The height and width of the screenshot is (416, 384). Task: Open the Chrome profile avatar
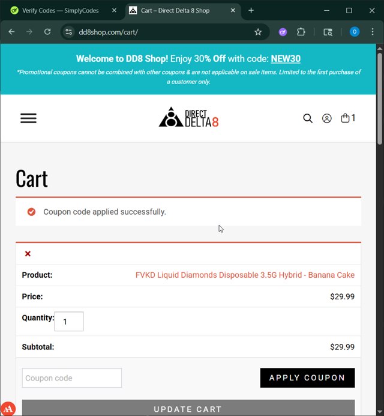point(355,32)
